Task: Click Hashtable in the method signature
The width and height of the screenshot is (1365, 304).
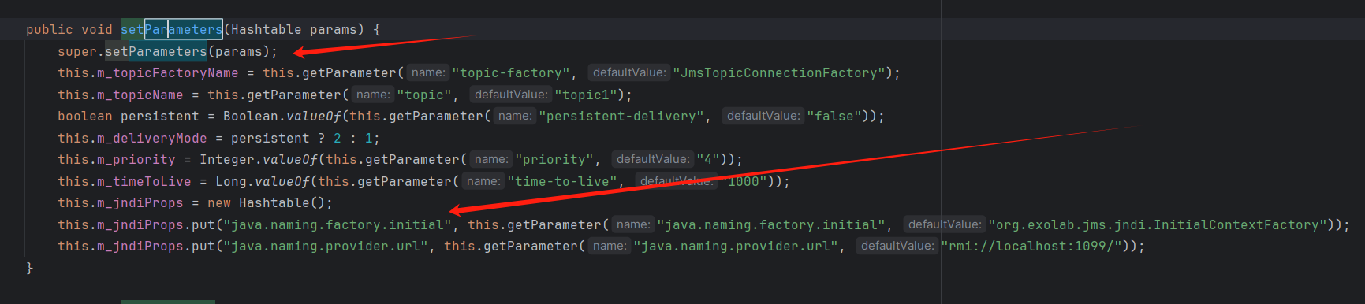Action: click(x=266, y=29)
